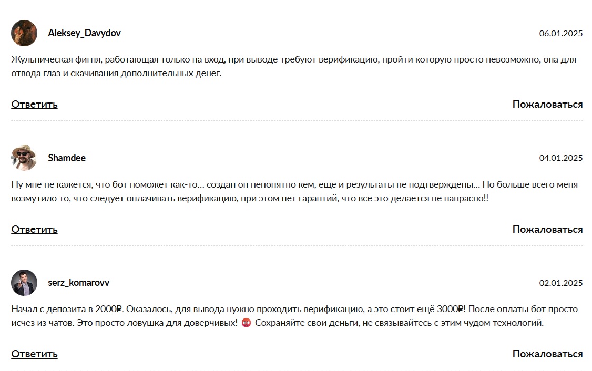
Task: Select the 04.01.2025 date stamp
Action: (560, 158)
